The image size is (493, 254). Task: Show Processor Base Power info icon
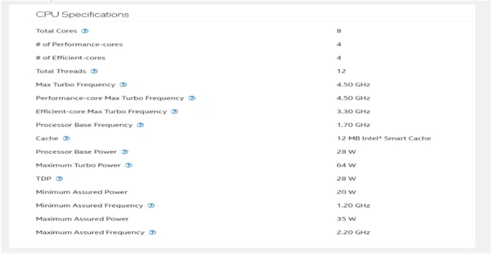coord(124,152)
